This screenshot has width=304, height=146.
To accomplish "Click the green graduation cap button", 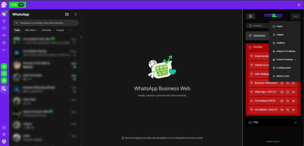I will pos(4,66).
